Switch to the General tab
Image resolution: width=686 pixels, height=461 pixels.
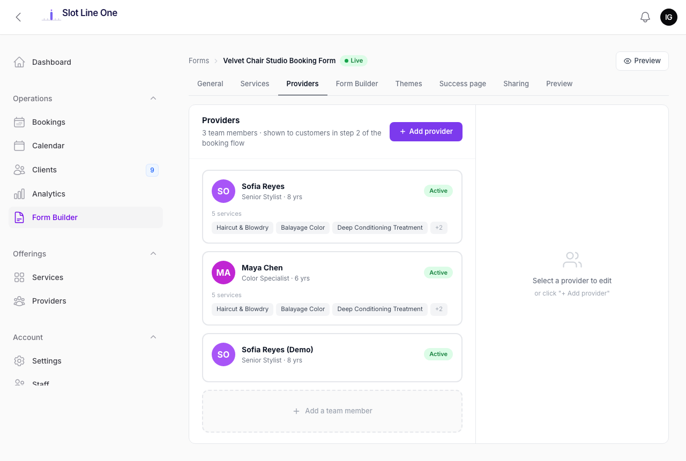(x=210, y=84)
